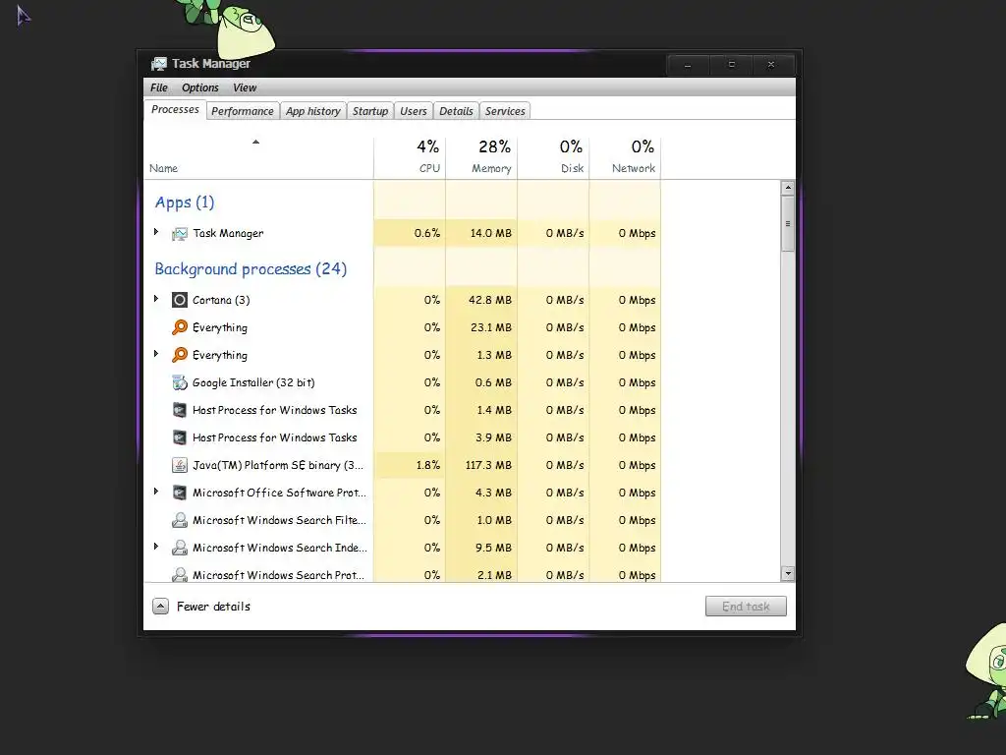Click the scrollbar up arrow
The height and width of the screenshot is (755, 1006).
click(x=788, y=188)
